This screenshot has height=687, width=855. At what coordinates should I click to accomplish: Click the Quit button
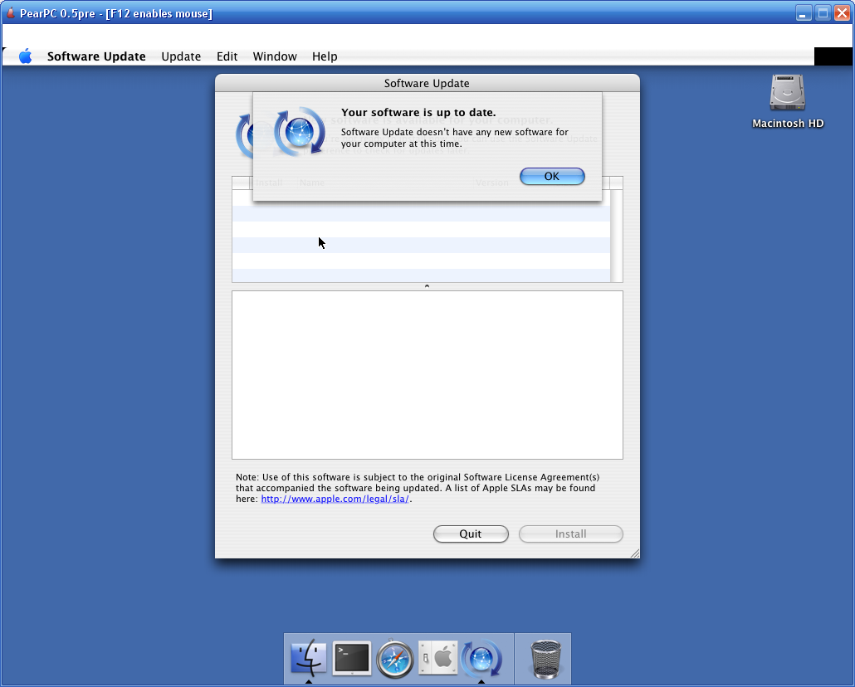click(471, 534)
